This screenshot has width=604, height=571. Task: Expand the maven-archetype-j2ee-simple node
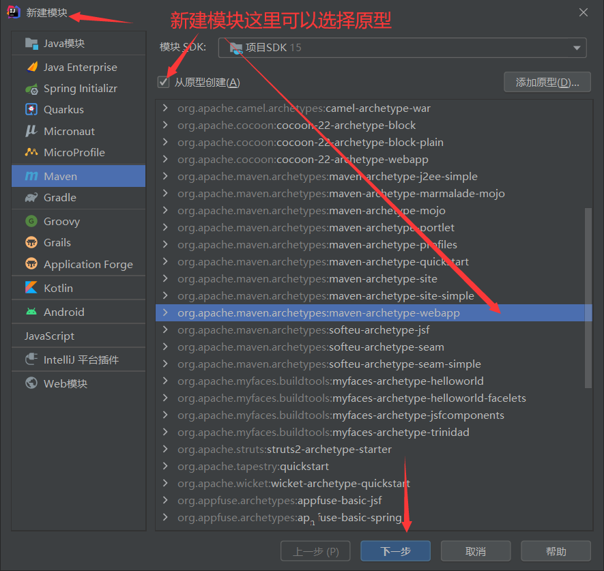[165, 176]
